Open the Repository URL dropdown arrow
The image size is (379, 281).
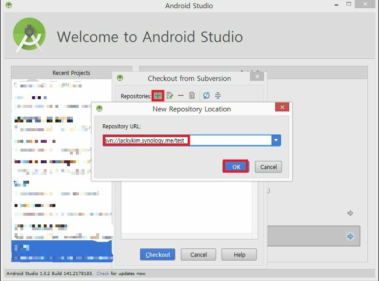pos(276,140)
